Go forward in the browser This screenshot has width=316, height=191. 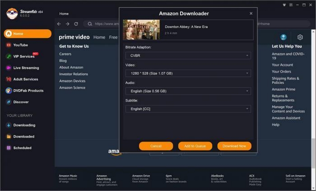68,24
